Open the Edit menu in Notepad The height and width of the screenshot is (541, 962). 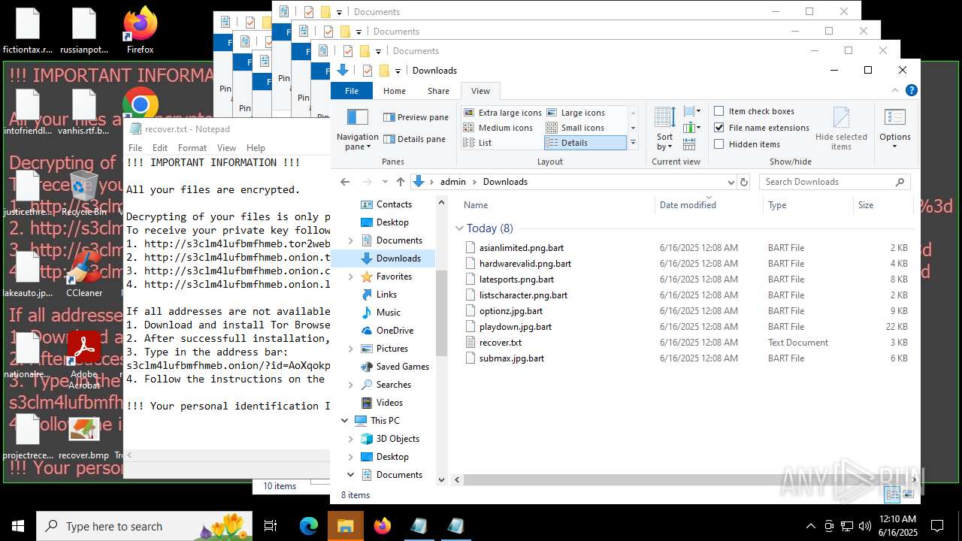160,148
